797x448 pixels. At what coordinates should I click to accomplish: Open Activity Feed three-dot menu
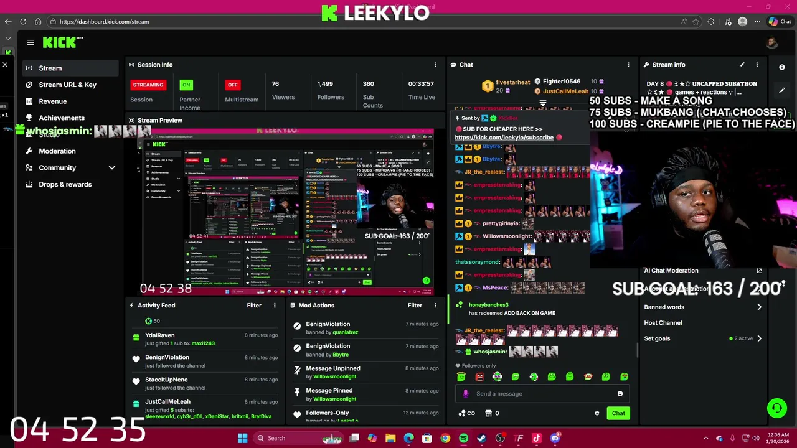[275, 306]
